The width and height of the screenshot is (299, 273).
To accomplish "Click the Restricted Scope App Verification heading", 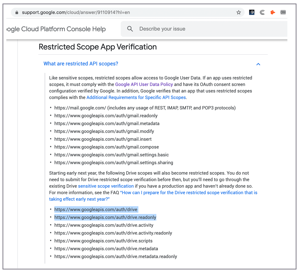I will click(x=98, y=47).
